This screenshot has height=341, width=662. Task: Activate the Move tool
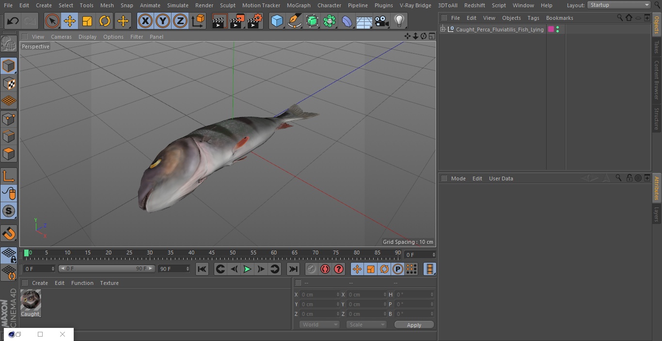click(x=70, y=21)
